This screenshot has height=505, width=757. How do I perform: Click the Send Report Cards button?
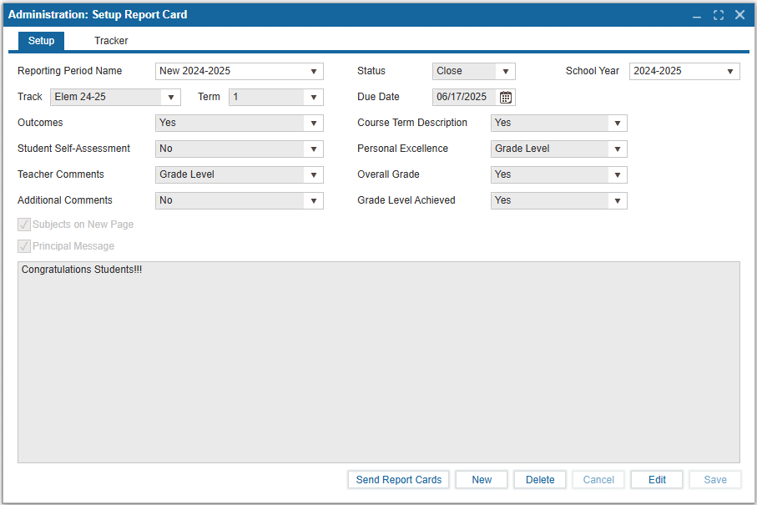pyautogui.click(x=399, y=480)
